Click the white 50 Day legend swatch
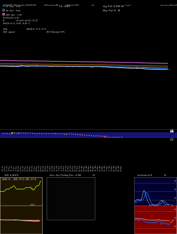The image size is (177, 234). coord(4,10)
